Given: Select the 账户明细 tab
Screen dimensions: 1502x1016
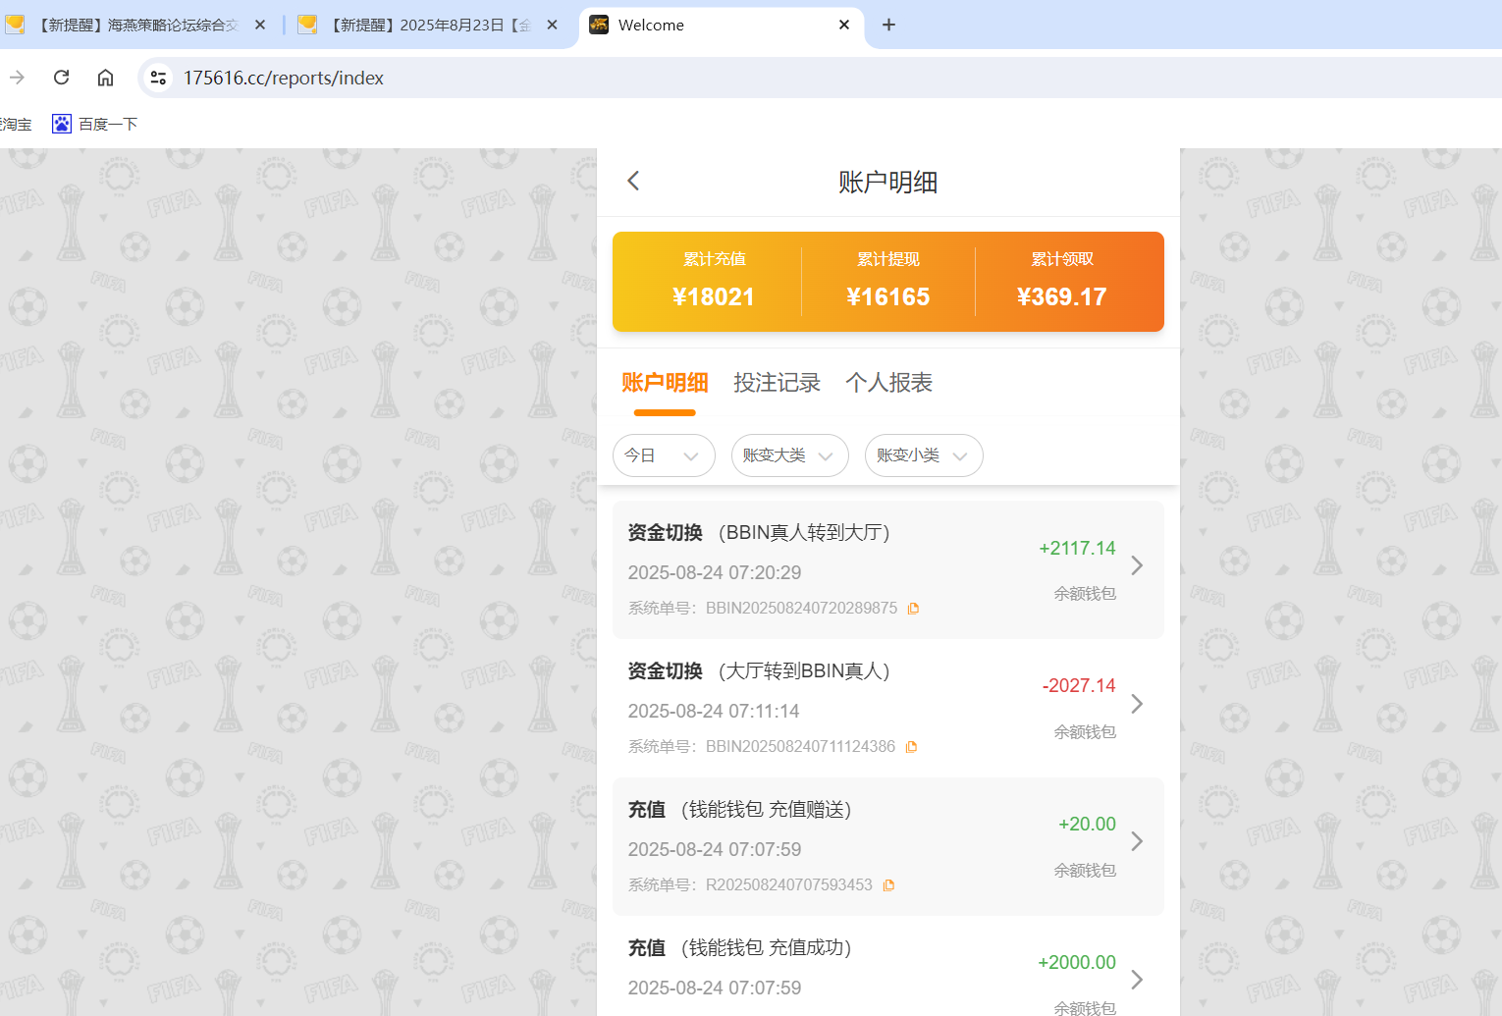Looking at the screenshot, I should tap(665, 383).
